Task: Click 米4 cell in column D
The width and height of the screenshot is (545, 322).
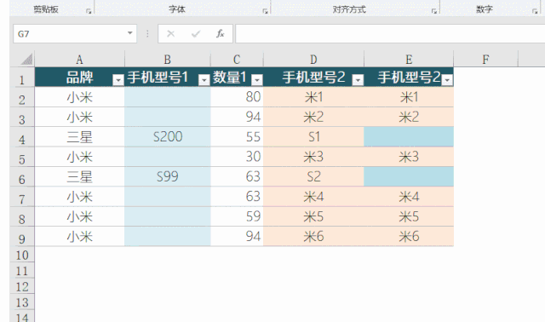Action: click(313, 197)
